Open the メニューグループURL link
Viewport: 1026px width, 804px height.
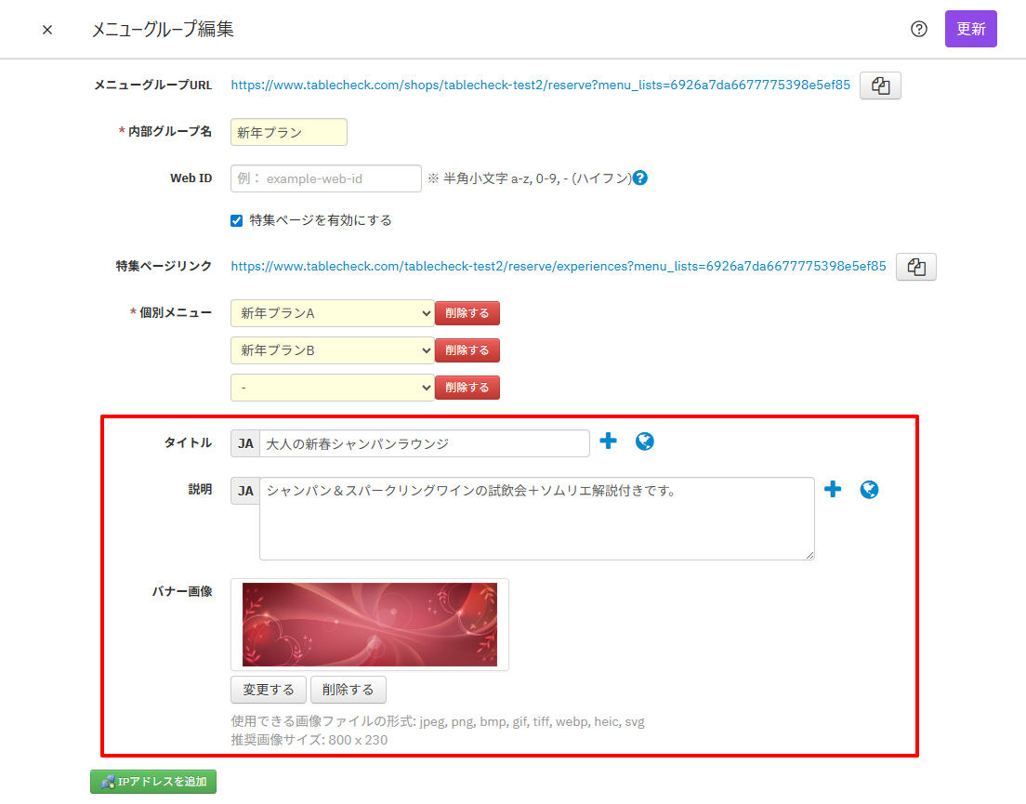(541, 85)
